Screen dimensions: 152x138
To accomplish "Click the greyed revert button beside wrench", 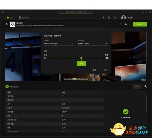I will [x=137, y=87].
